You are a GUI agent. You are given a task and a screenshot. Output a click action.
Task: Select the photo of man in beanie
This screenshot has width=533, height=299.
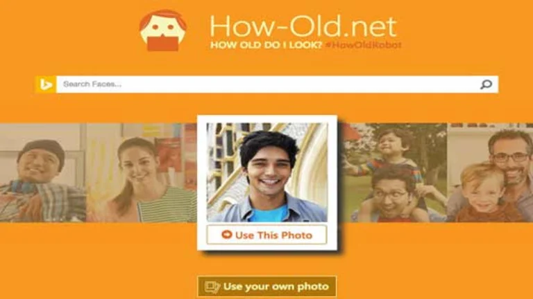(x=43, y=172)
